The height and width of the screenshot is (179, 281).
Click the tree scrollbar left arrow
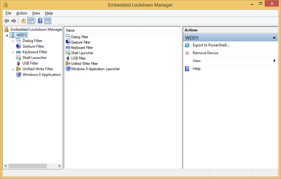(6, 166)
